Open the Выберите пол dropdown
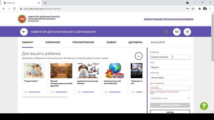Image resolution: width=214 pixels, height=120 pixels. (170, 98)
